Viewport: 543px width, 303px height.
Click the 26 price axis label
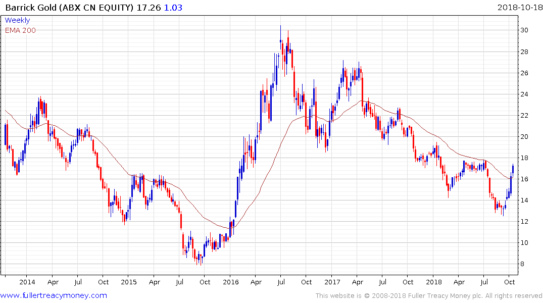(x=524, y=73)
